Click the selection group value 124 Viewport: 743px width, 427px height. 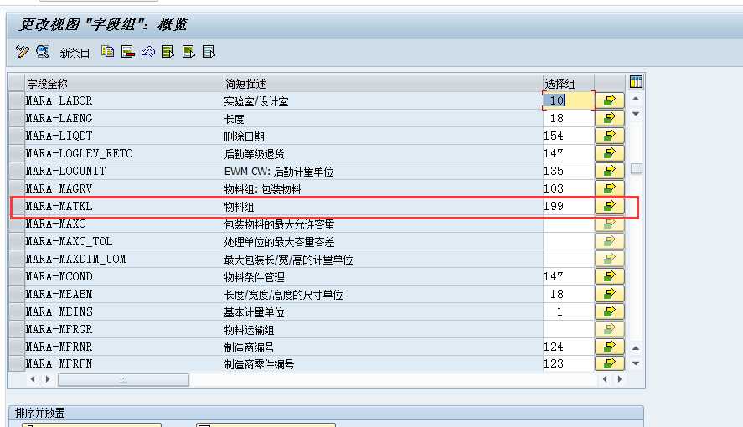click(568, 347)
